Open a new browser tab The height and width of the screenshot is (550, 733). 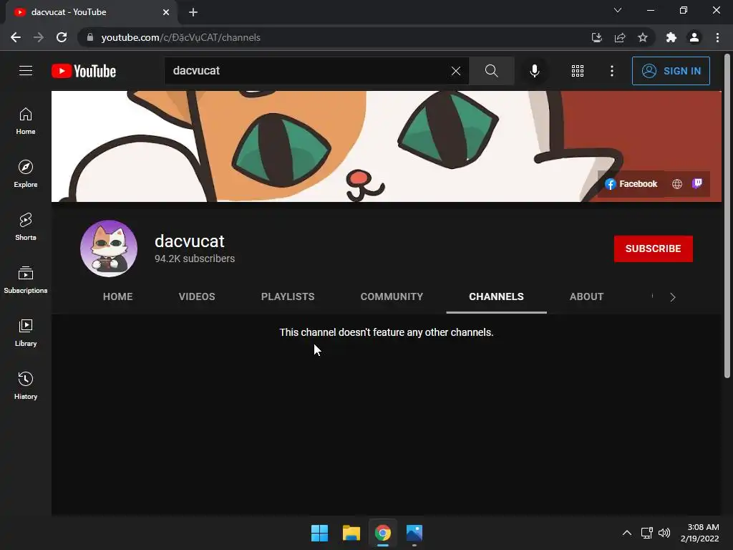click(193, 12)
